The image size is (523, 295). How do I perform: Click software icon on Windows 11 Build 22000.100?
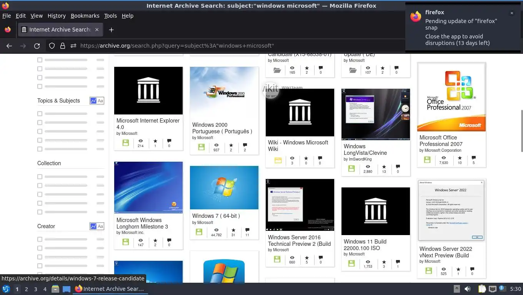point(351,264)
